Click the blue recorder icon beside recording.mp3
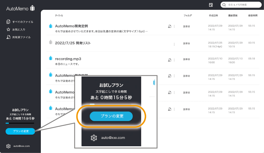Image resolution: width=264 pixels, height=153 pixels. [x=51, y=58]
